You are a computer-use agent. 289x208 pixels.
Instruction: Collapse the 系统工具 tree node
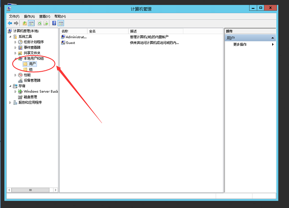pos(10,37)
